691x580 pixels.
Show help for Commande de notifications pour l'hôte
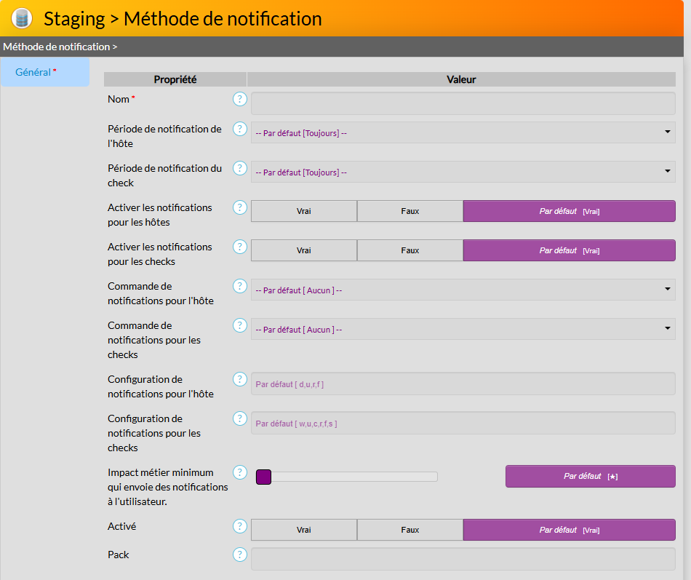coord(240,286)
